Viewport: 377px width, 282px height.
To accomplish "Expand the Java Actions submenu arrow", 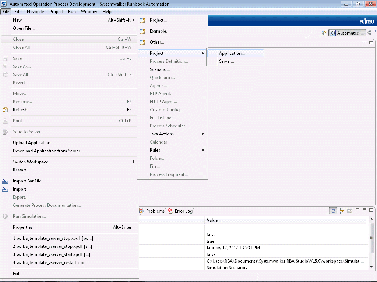I will (203, 134).
